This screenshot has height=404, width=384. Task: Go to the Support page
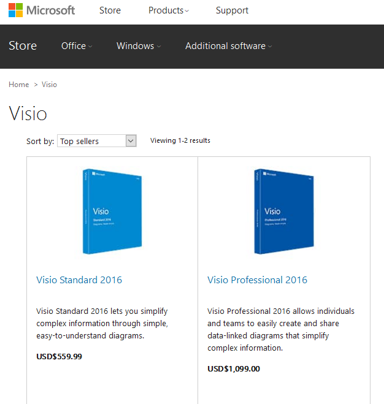tap(232, 10)
